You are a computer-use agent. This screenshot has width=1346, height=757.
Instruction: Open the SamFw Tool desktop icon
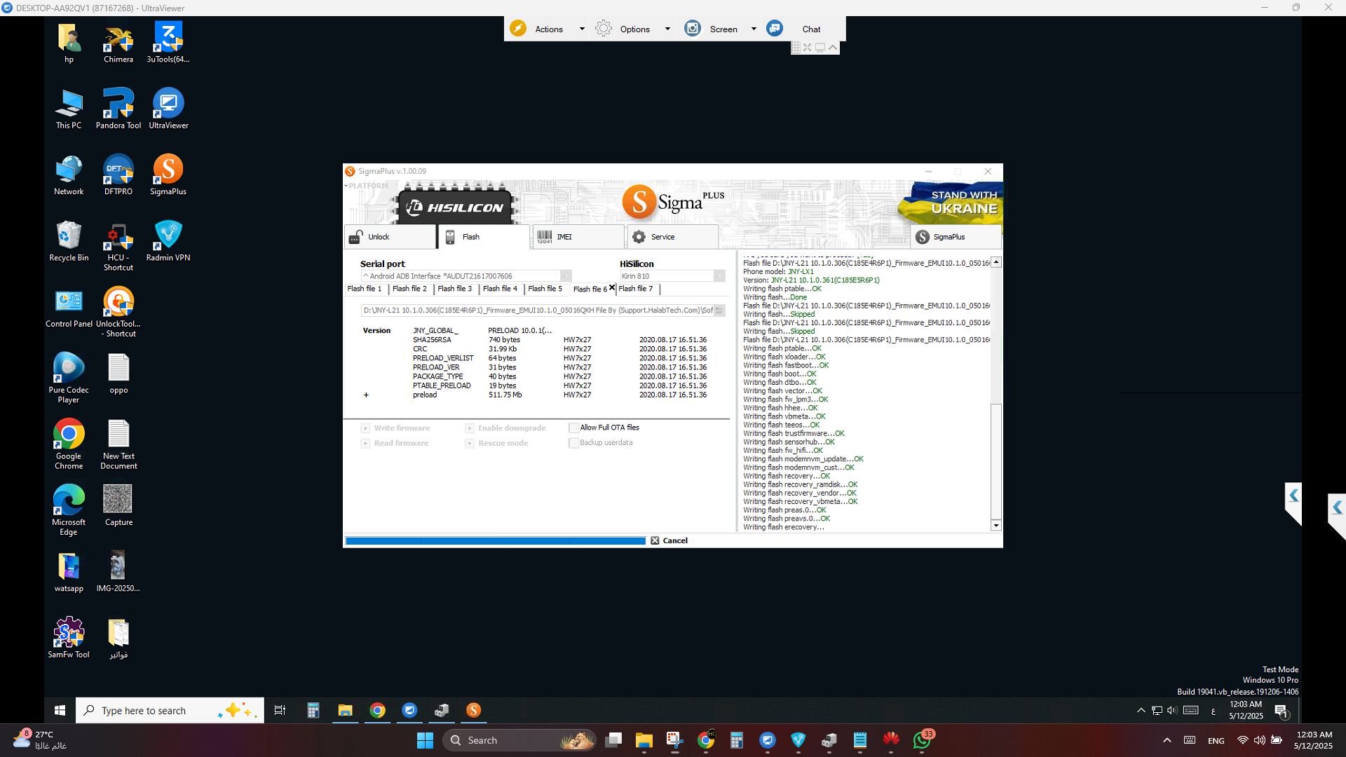pyautogui.click(x=69, y=638)
